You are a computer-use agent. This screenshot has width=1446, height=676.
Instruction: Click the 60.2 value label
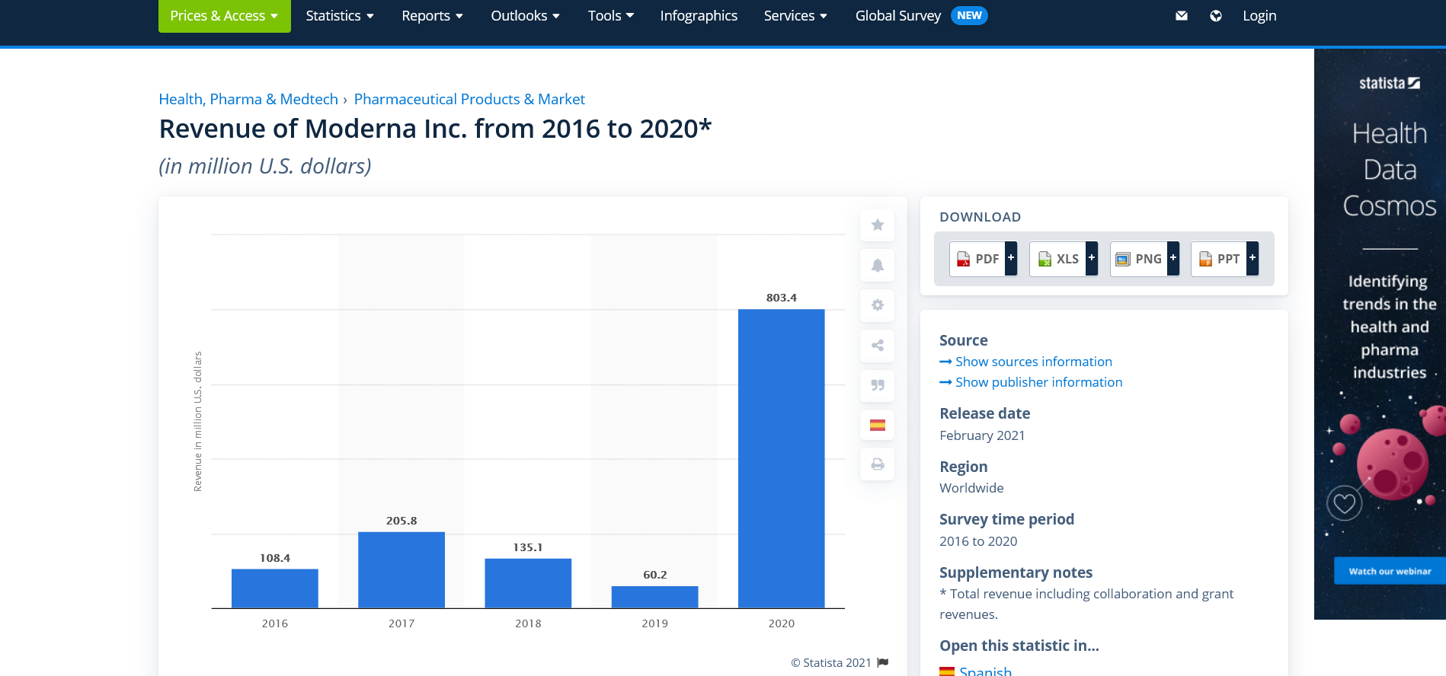click(x=654, y=575)
